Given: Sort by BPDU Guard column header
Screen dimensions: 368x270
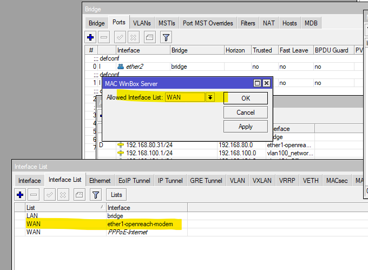Looking at the screenshot, I should pos(334,50).
